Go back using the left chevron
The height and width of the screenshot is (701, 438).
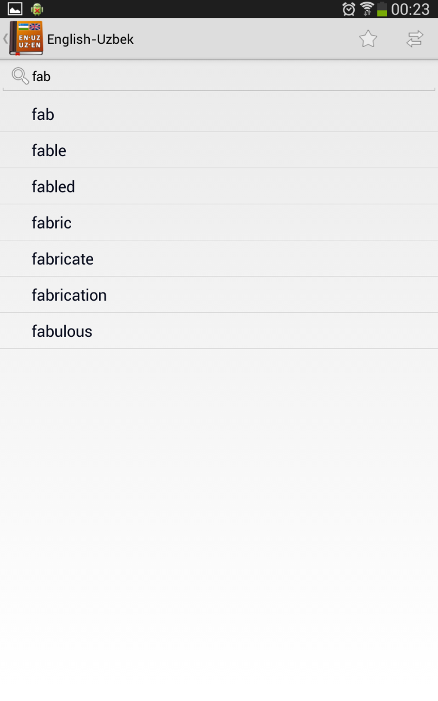[x=5, y=39]
